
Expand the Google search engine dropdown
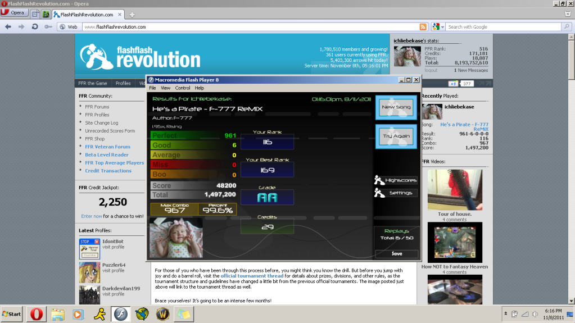click(x=443, y=26)
